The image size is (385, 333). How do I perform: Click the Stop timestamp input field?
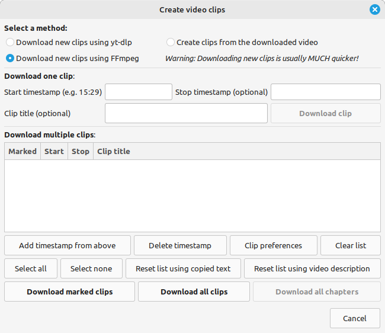[326, 92]
